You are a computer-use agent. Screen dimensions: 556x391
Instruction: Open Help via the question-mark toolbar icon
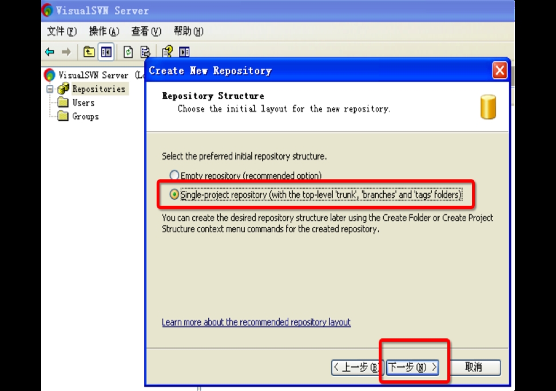167,52
